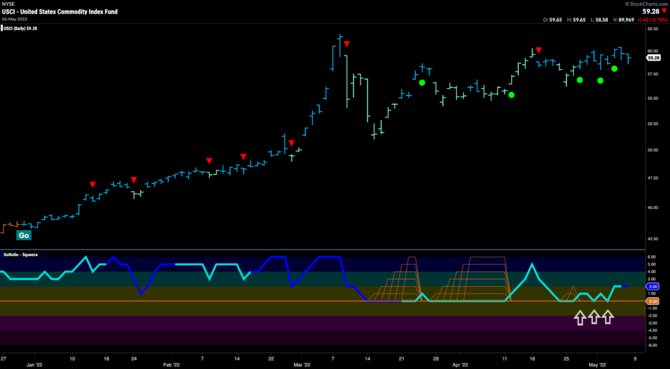Click the -2.00 oscillator axis label
Viewport: 670px width, 369px height.
click(x=652, y=315)
